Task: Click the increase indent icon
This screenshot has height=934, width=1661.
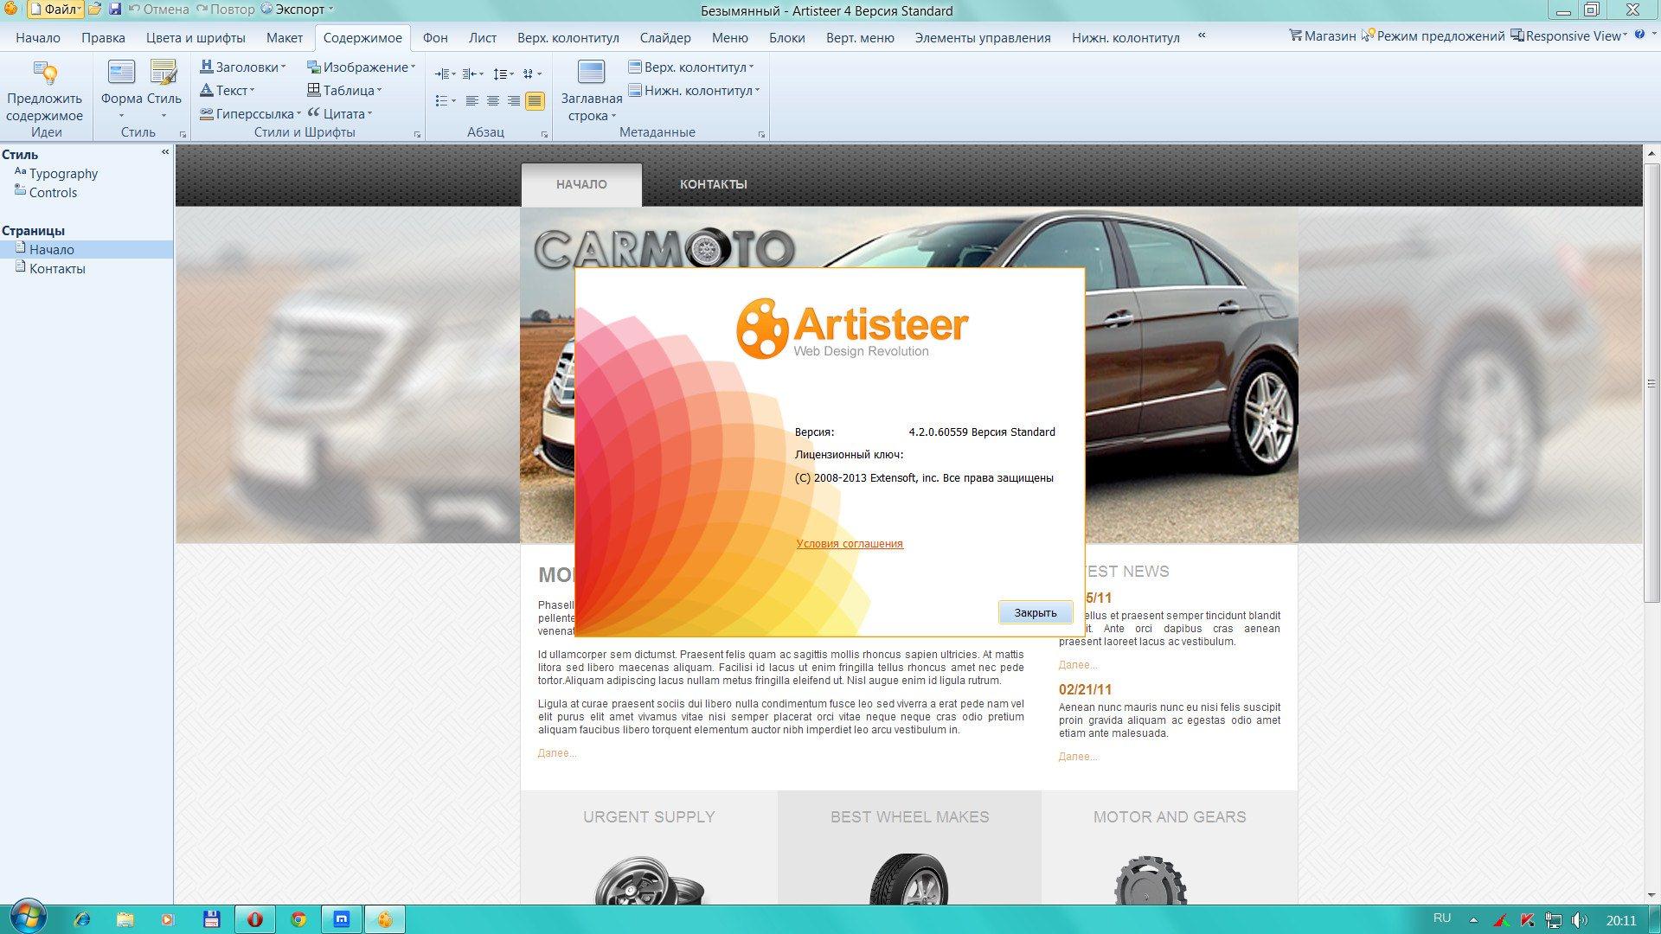Action: point(441,74)
